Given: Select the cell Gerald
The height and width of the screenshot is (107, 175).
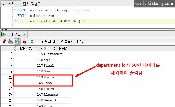Looking at the screenshot, I should (57, 101).
